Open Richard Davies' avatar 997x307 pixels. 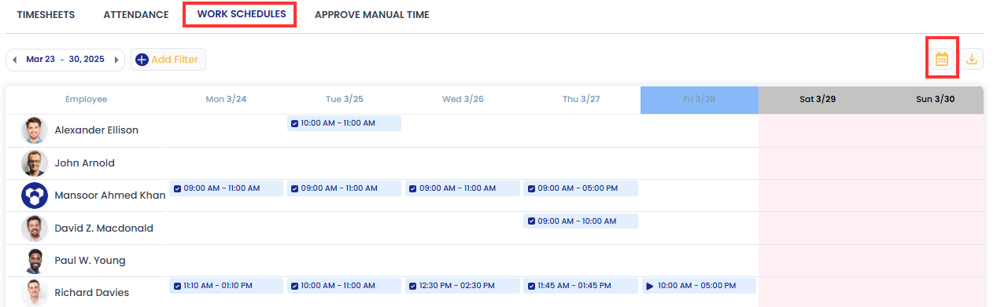[x=34, y=292]
